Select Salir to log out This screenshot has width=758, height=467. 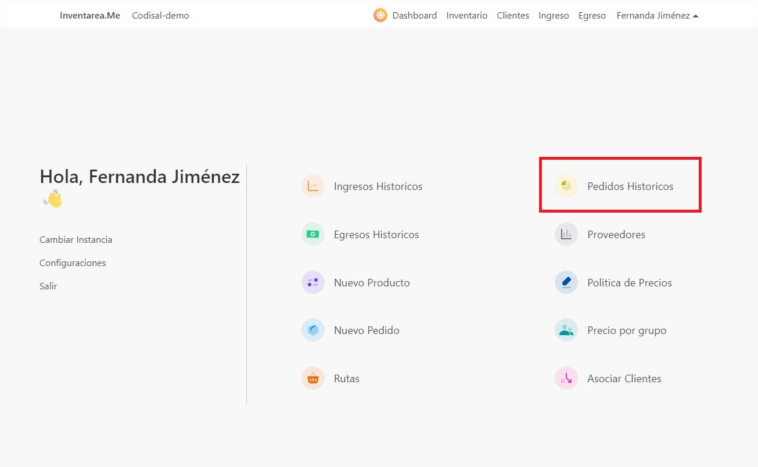48,286
